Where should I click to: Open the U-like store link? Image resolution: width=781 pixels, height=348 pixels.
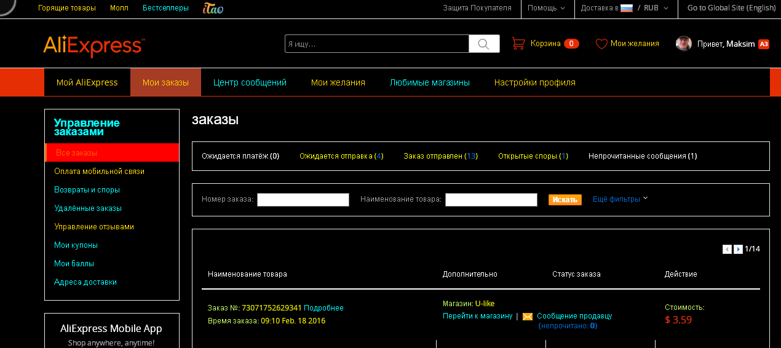point(485,304)
